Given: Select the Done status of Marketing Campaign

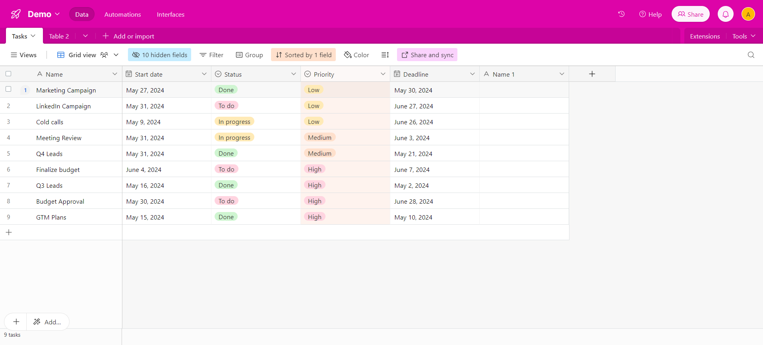Looking at the screenshot, I should pos(226,90).
